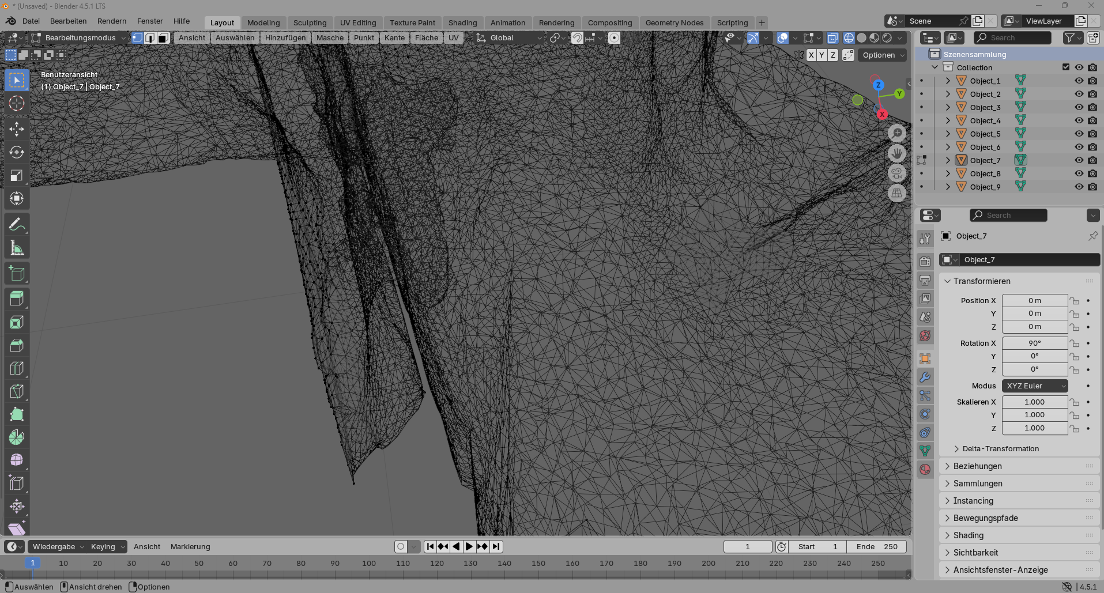Click the Optionen button in the viewport

882,55
